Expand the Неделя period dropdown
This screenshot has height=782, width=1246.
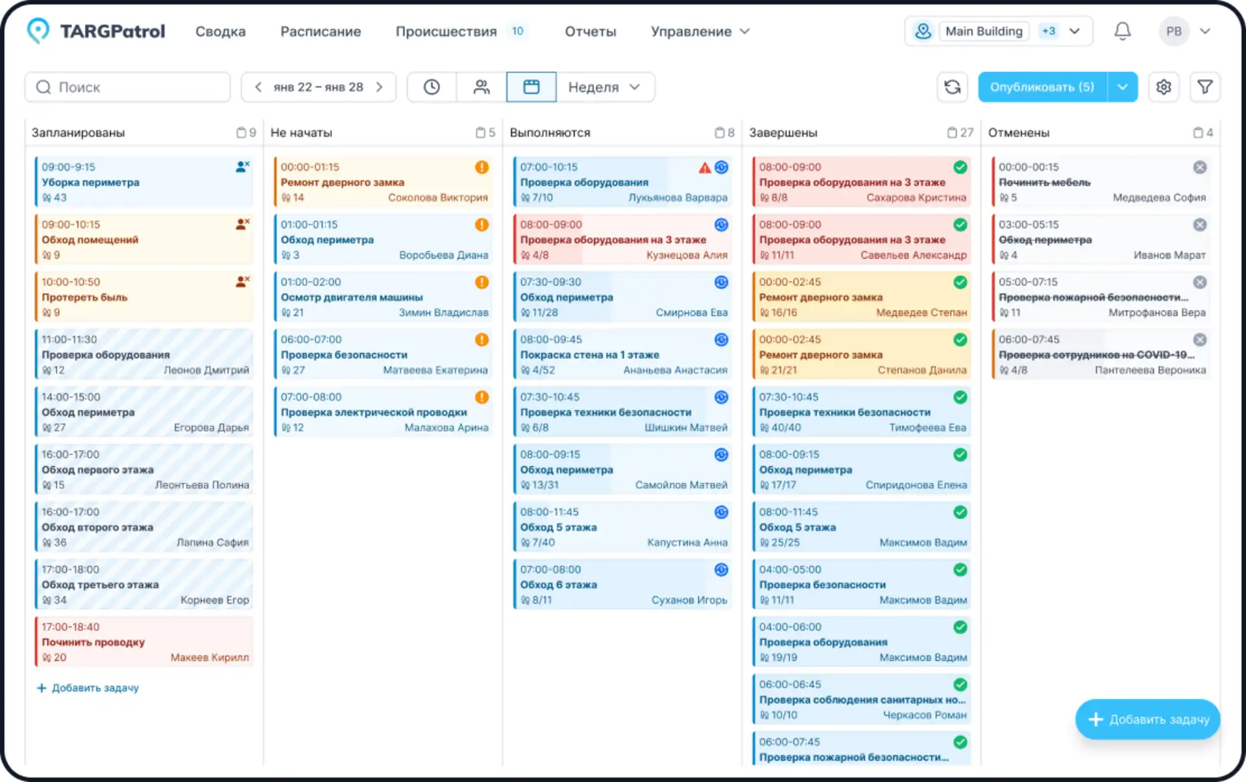(x=604, y=87)
